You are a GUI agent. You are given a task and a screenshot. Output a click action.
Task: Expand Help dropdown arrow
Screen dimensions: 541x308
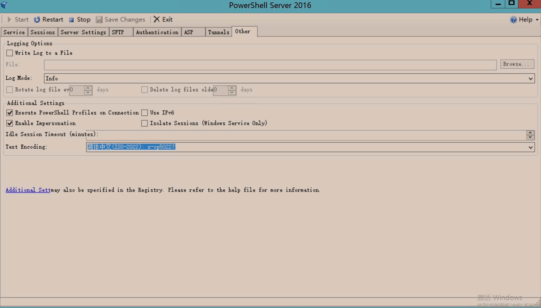537,20
